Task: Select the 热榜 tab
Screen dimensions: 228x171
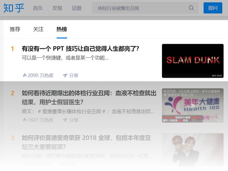Action: (62, 29)
